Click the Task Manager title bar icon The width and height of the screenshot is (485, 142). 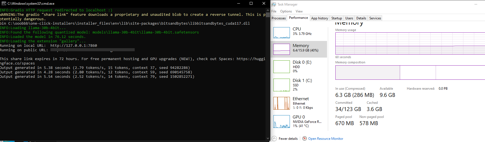pyautogui.click(x=274, y=4)
